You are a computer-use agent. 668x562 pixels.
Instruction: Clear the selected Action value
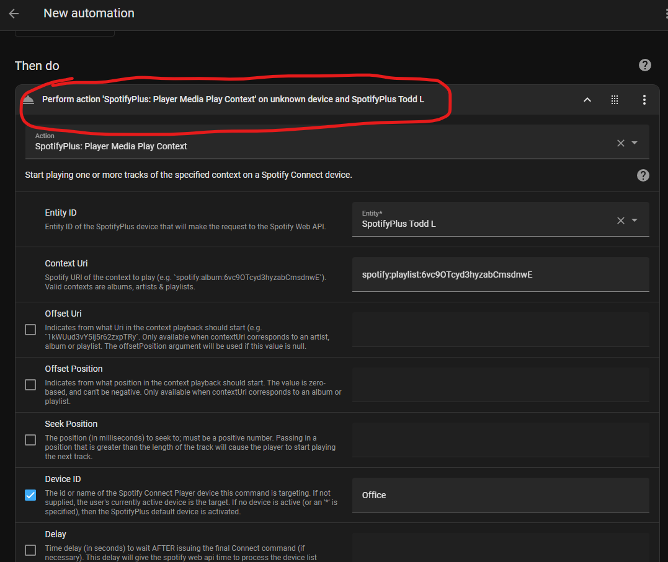pos(620,143)
